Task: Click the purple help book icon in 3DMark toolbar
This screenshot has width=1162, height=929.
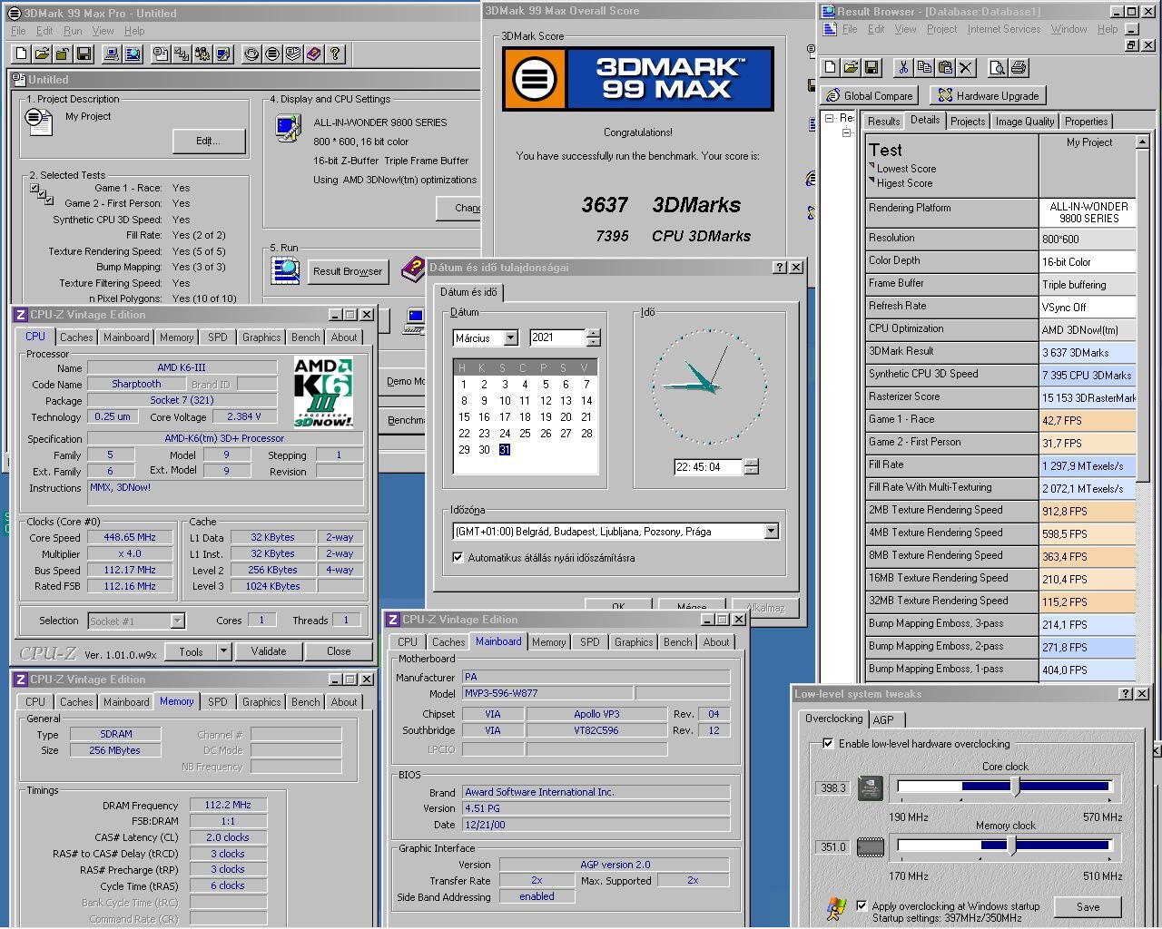Action: pos(314,54)
